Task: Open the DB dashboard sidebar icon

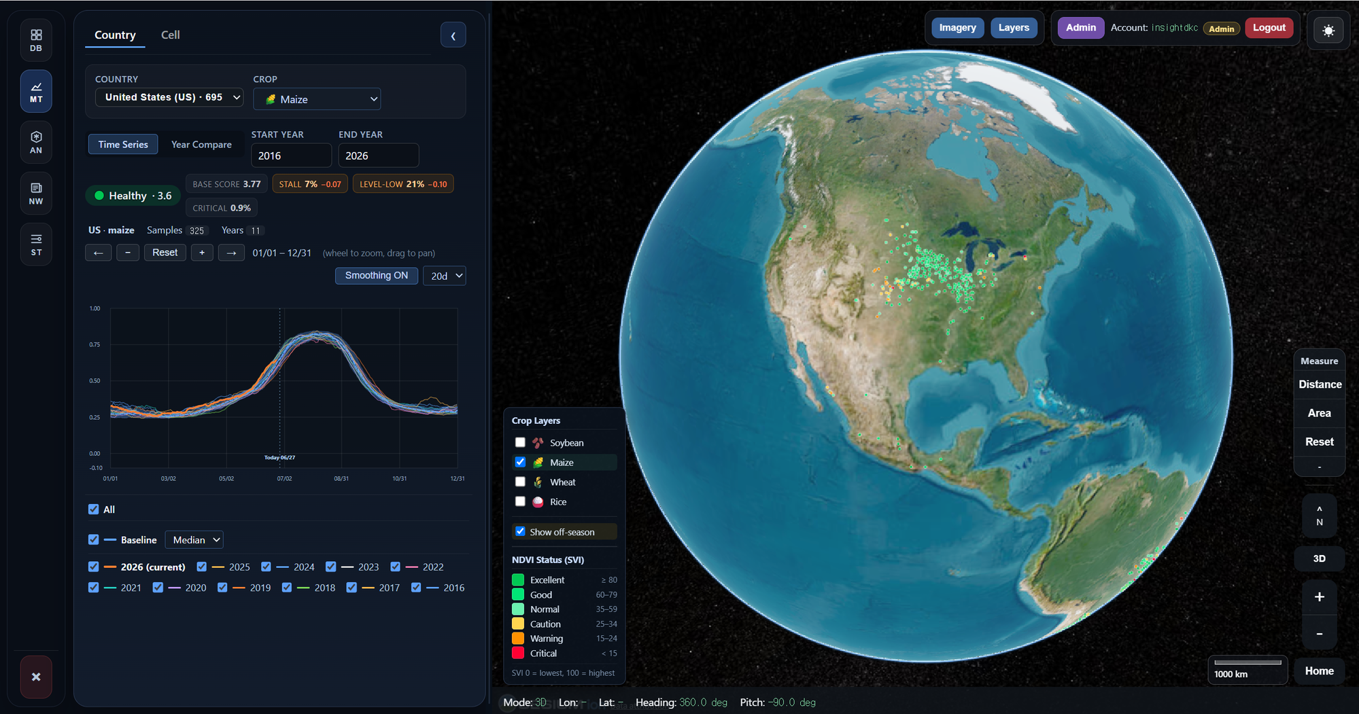Action: 36,40
